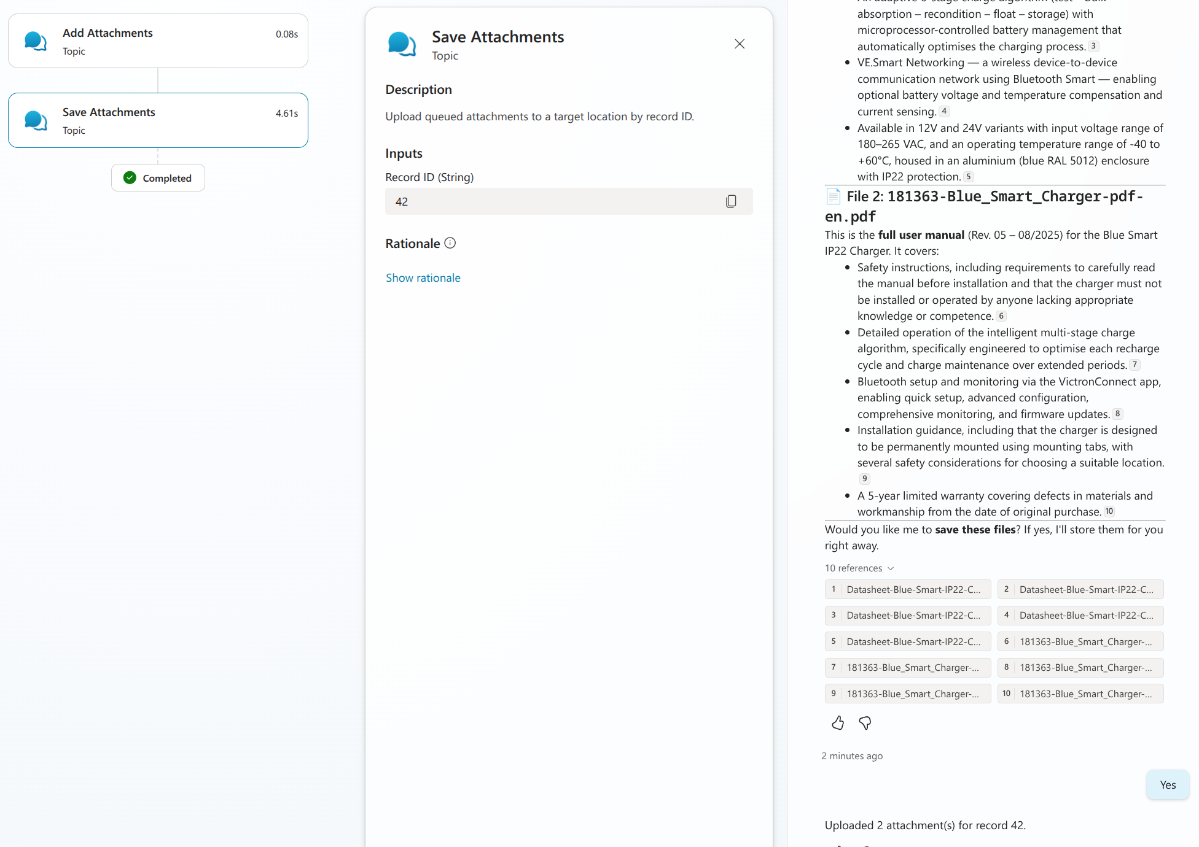Click inline citation 7 after extended periods

click(x=1135, y=365)
